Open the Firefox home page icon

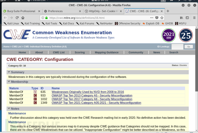23,18
